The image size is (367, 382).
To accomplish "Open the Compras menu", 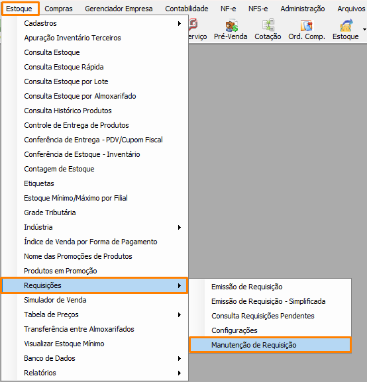I will tap(58, 9).
